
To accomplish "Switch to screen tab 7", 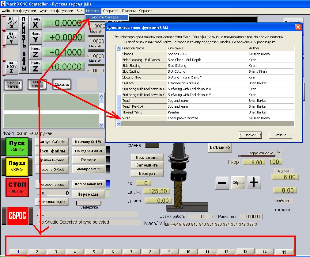I will click(x=131, y=252).
